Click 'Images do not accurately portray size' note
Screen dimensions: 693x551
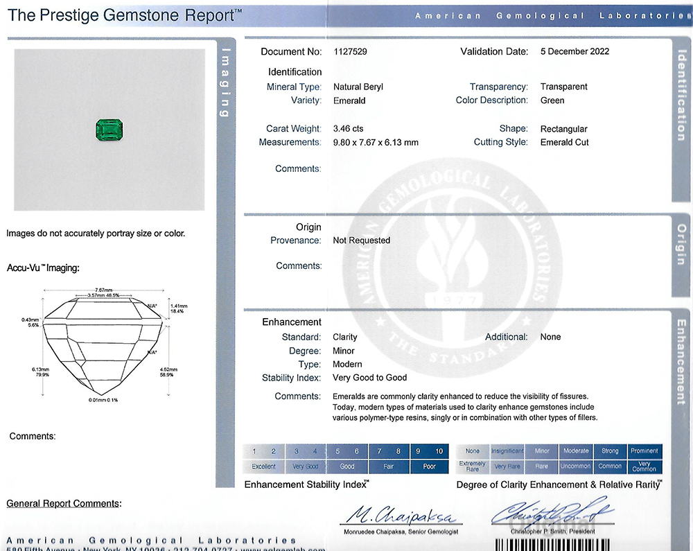click(96, 234)
